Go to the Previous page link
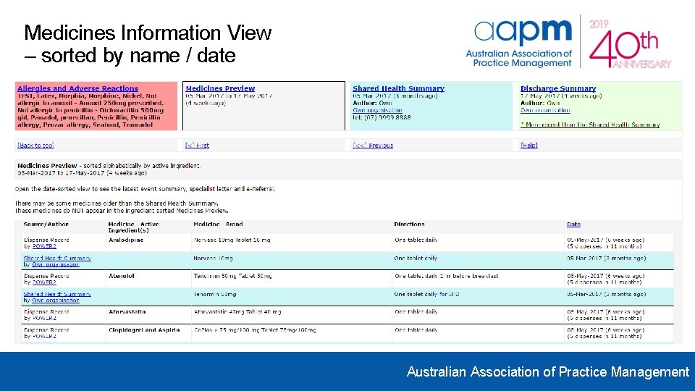This screenshot has width=695, height=391. [x=373, y=145]
